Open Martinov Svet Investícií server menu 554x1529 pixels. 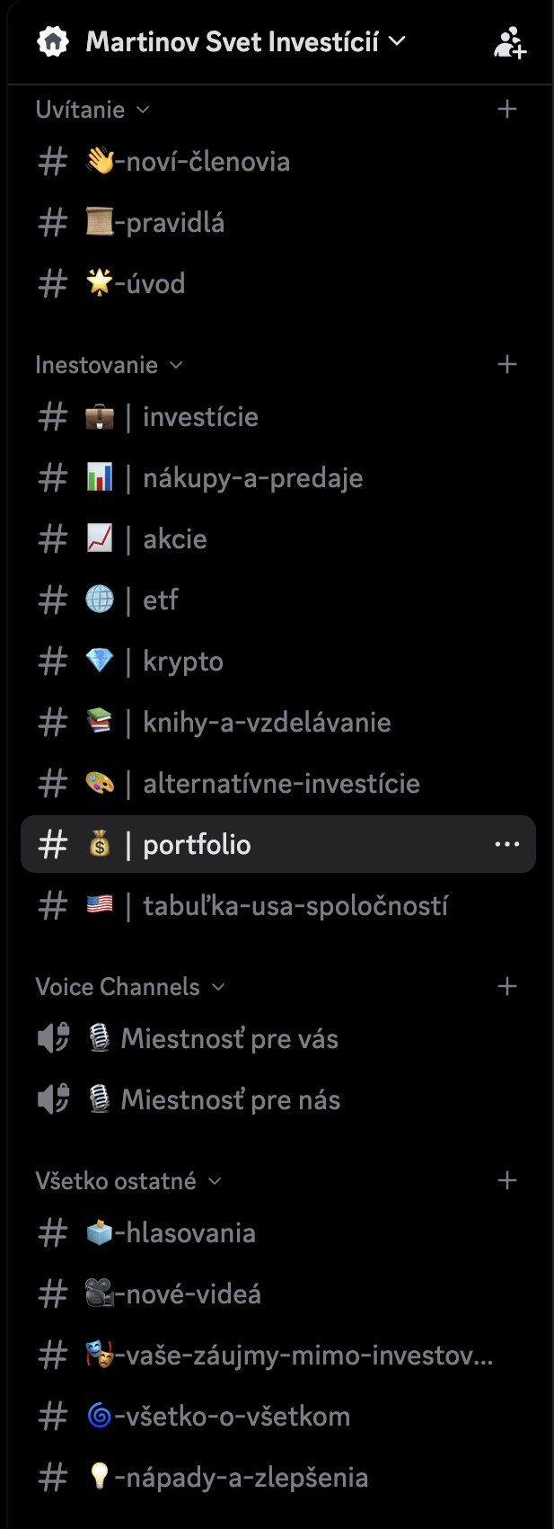click(x=245, y=42)
